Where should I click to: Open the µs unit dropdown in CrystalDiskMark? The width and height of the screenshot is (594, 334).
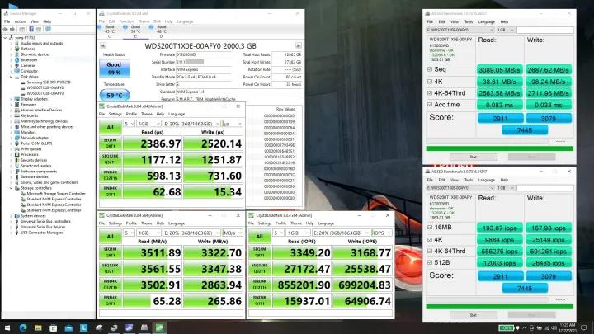[232, 124]
